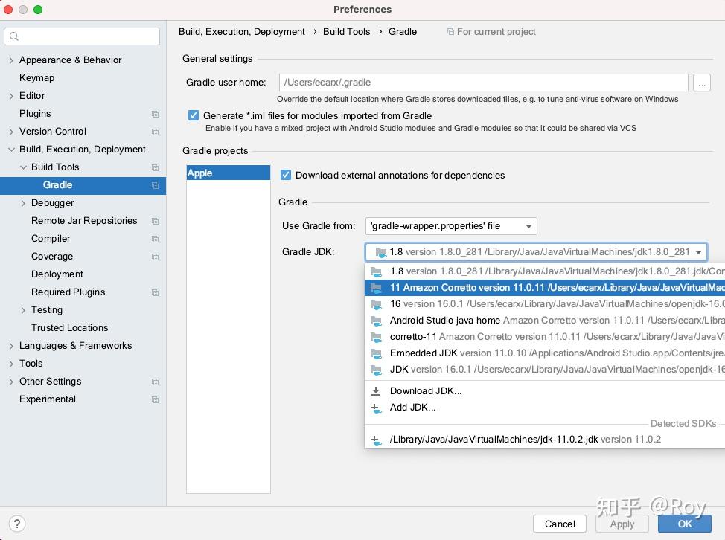The height and width of the screenshot is (540, 725).
Task: Click the shared-settings icon next to Gradle in sidebar
Action: point(156,185)
